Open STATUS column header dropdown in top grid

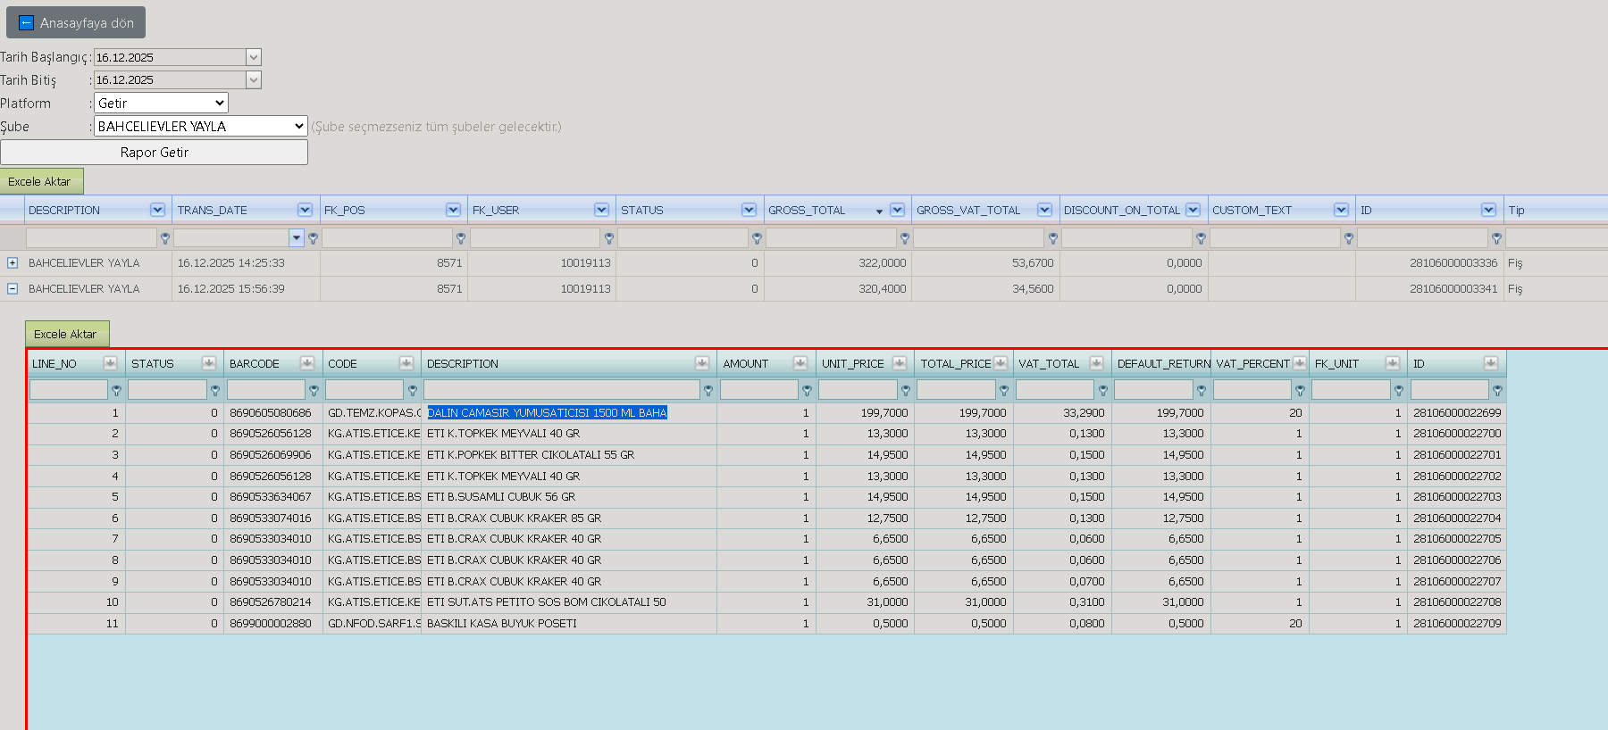(x=749, y=210)
